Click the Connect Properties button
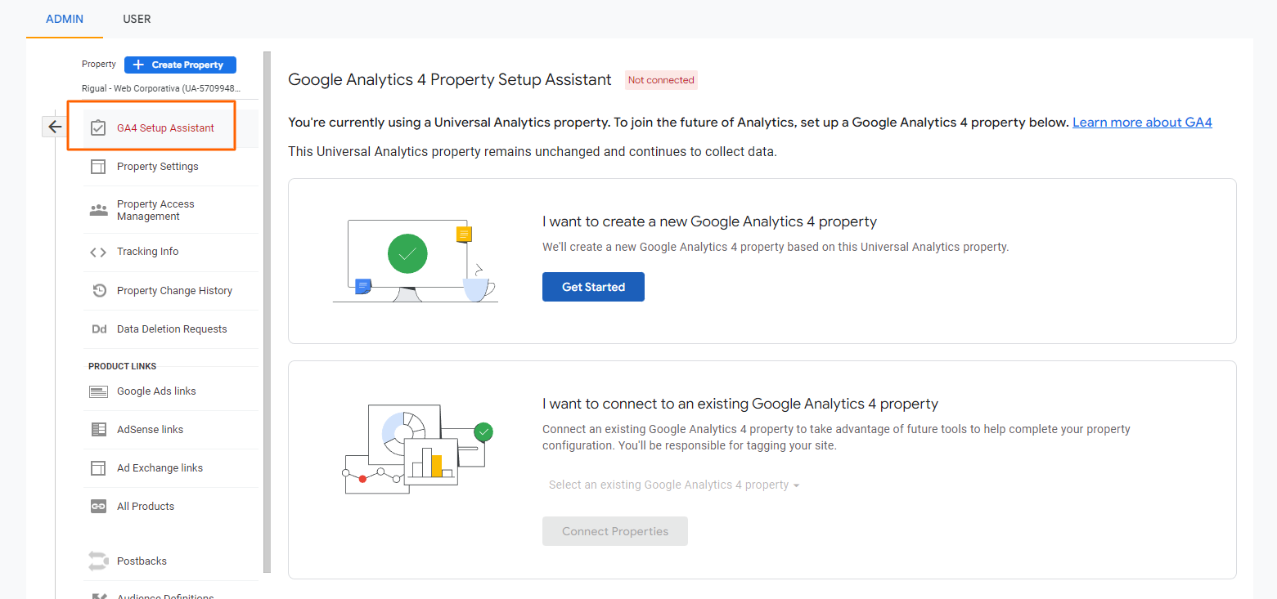This screenshot has height=599, width=1277. click(x=614, y=531)
